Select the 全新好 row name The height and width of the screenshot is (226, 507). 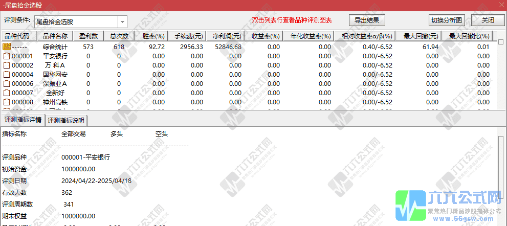55,93
